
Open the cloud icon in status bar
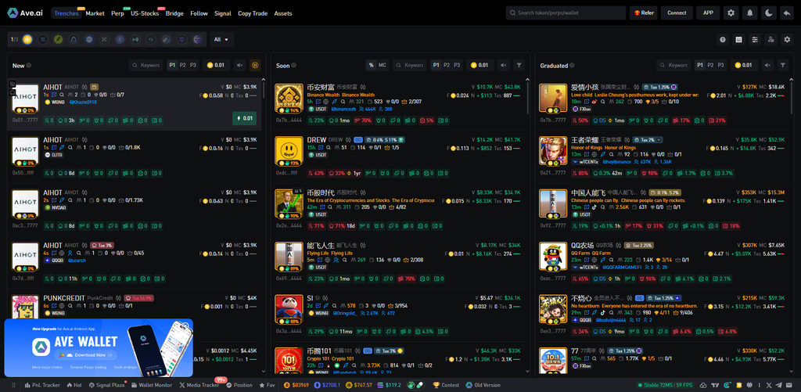point(703,385)
